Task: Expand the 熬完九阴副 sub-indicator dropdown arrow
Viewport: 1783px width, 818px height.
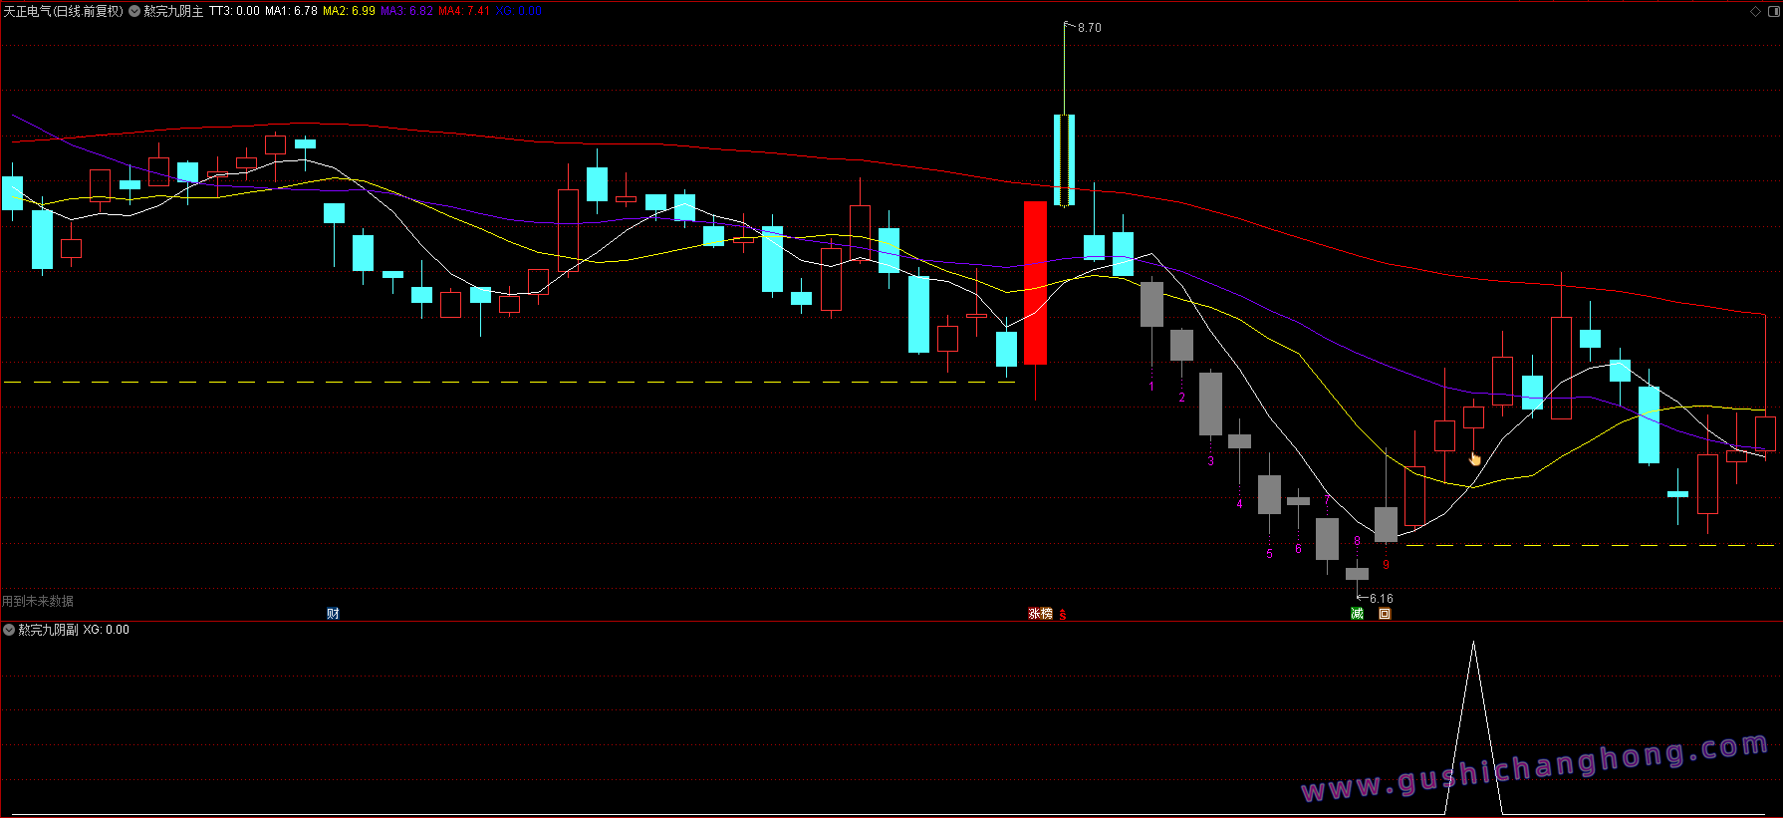Action: click(x=9, y=630)
